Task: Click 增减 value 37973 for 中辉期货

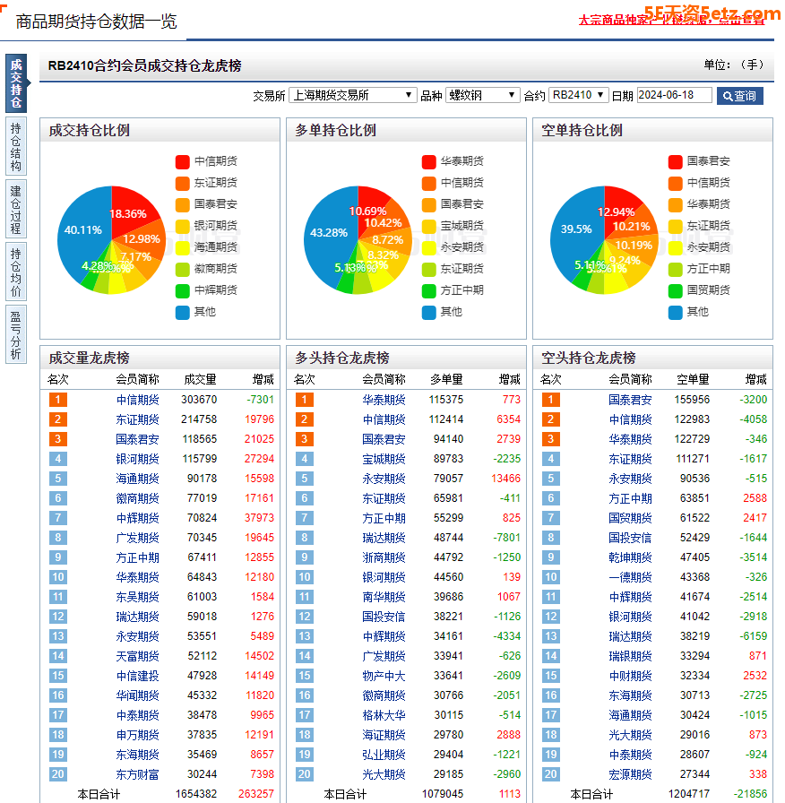Action: (x=259, y=518)
